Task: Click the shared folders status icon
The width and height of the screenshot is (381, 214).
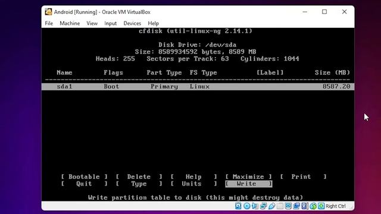Action: (x=280, y=206)
